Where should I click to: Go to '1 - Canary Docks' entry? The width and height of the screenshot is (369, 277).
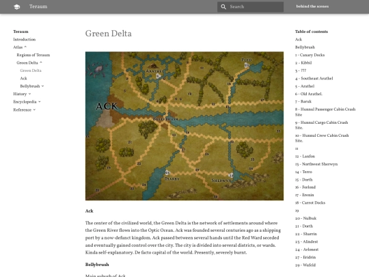pos(310,55)
